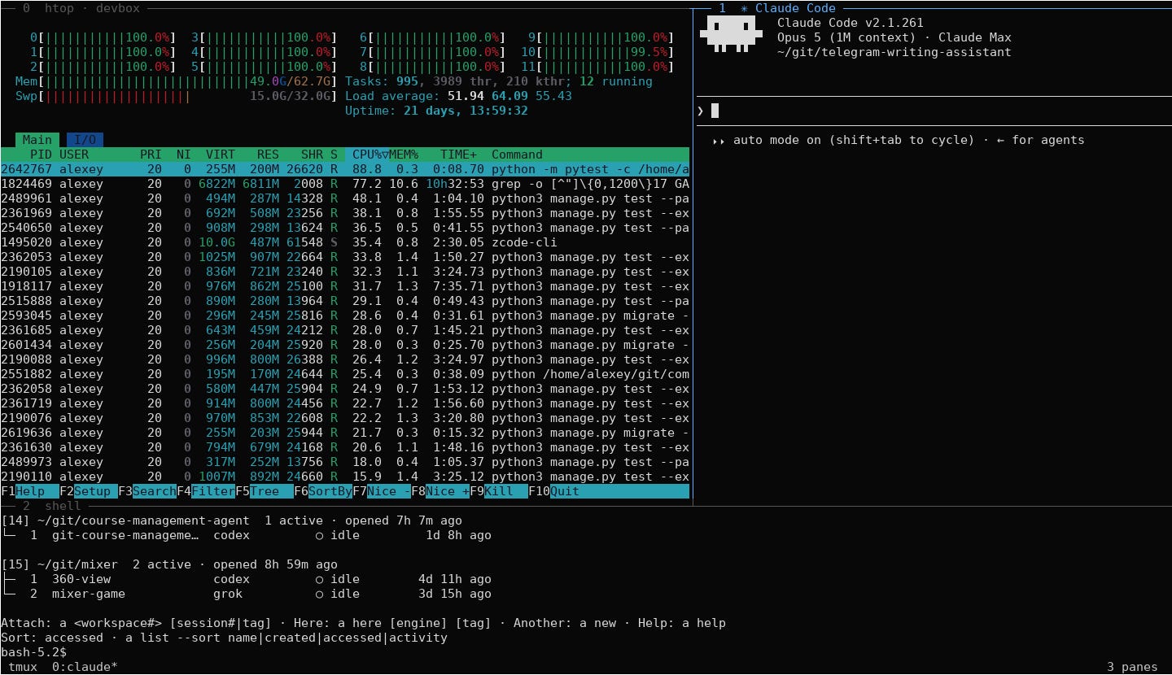Click the bash-5.2$ shell prompt
Image resolution: width=1172 pixels, height=675 pixels.
point(33,652)
